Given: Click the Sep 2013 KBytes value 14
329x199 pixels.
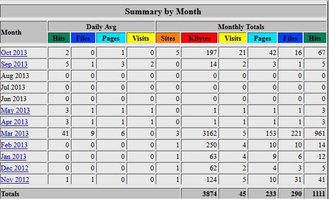Looking at the screenshot, I should (x=213, y=64).
